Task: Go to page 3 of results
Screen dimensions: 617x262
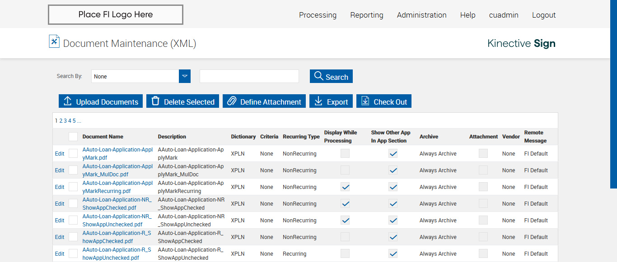Action: pyautogui.click(x=65, y=121)
